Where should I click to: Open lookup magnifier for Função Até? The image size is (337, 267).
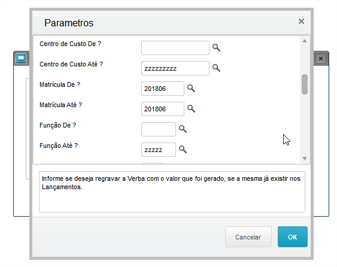[183, 150]
